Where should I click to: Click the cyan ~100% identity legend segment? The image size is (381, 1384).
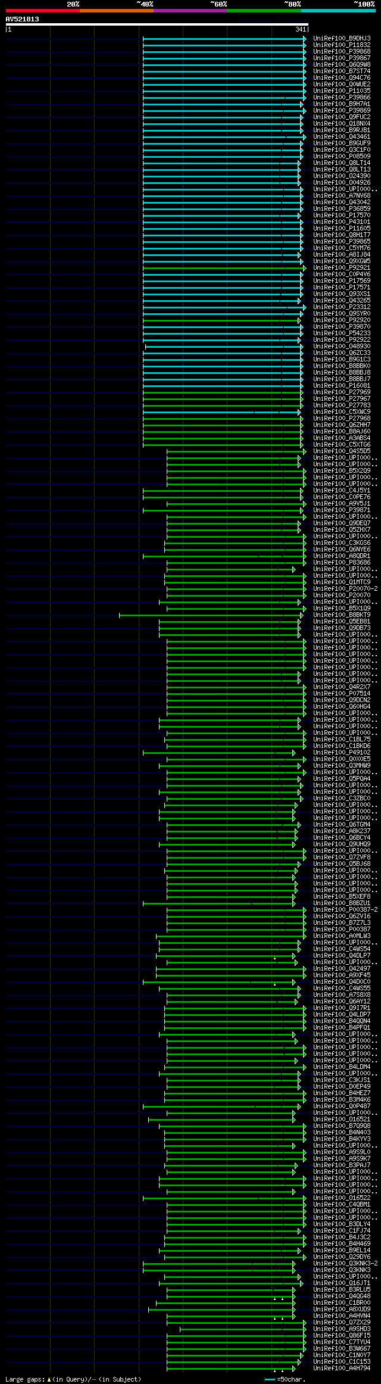click(x=338, y=11)
